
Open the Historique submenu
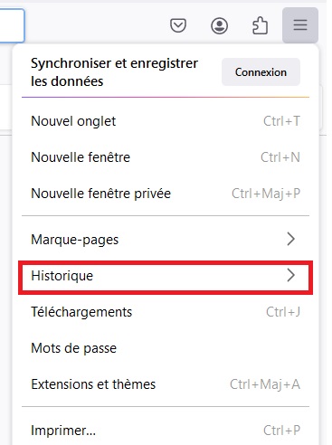click(x=166, y=276)
